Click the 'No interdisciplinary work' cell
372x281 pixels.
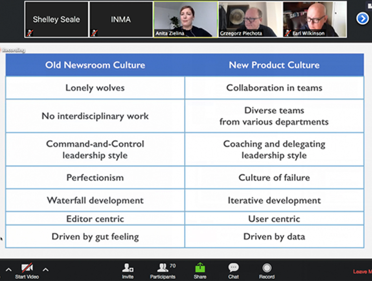(x=95, y=116)
